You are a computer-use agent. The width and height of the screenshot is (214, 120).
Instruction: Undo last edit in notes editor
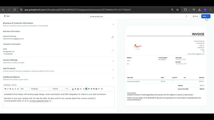[x=5, y=89]
